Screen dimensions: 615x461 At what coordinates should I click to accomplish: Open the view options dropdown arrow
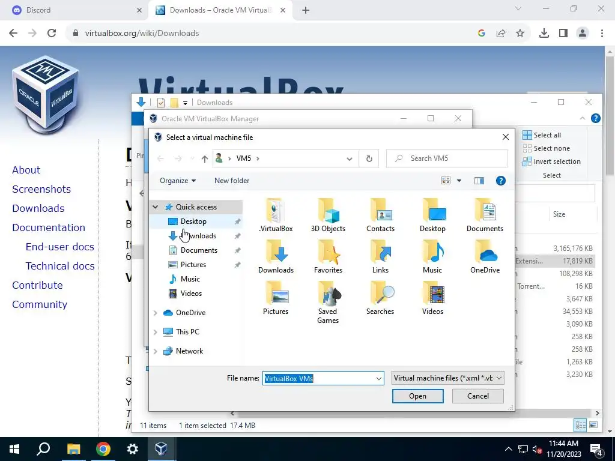click(459, 181)
